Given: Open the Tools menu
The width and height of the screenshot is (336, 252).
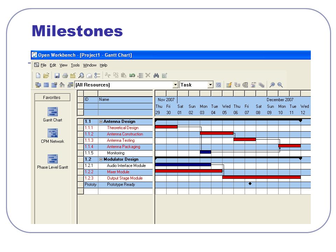Looking at the screenshot, I should [x=75, y=65].
